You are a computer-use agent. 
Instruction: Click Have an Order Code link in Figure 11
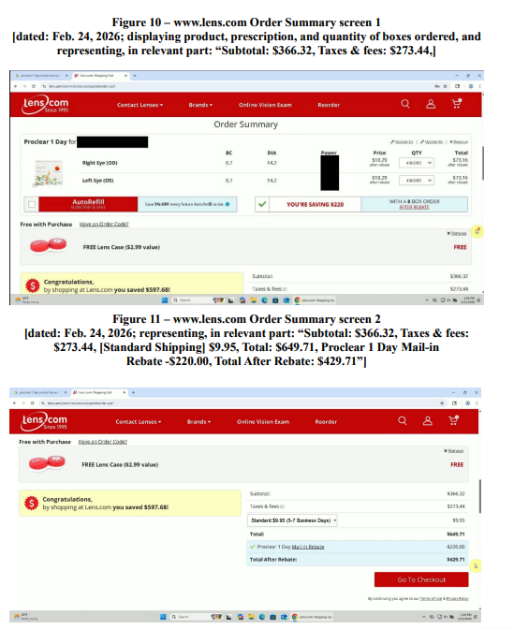pos(103,442)
